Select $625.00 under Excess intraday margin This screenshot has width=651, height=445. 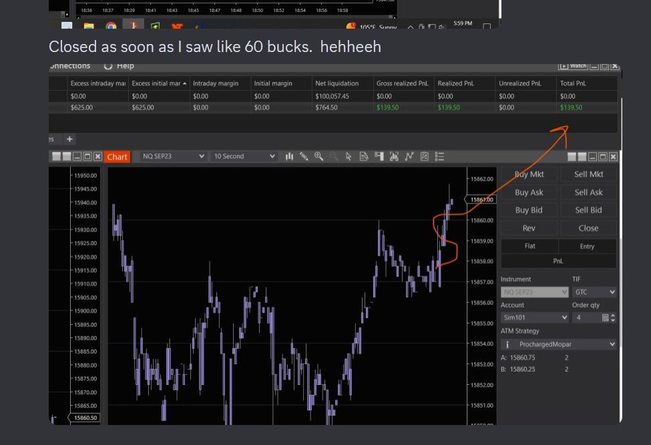(x=97, y=107)
